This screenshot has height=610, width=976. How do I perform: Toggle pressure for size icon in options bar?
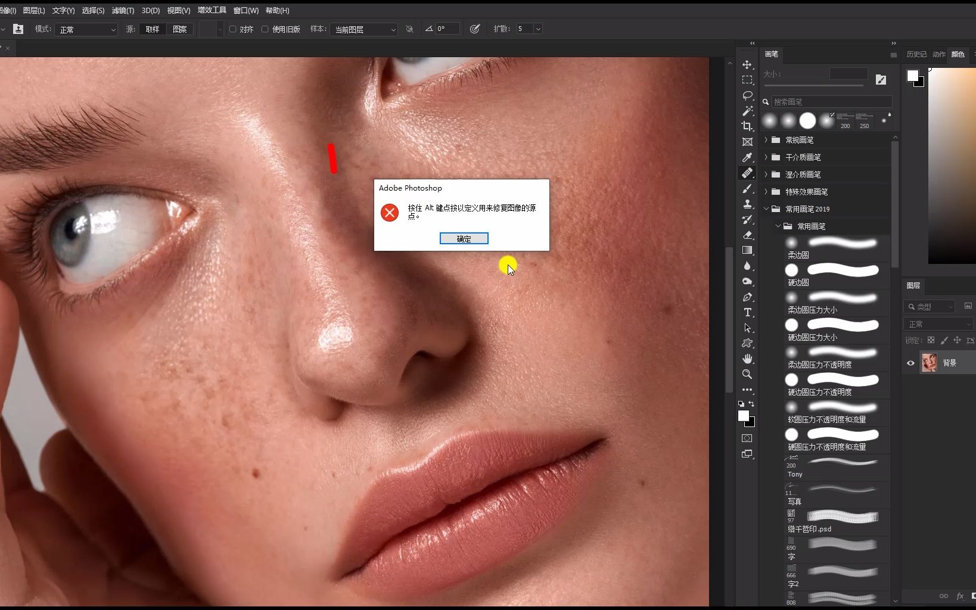474,29
